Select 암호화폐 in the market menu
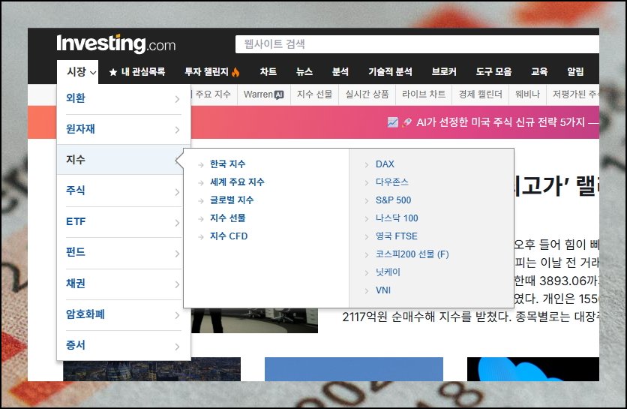This screenshot has width=627, height=409. click(85, 314)
